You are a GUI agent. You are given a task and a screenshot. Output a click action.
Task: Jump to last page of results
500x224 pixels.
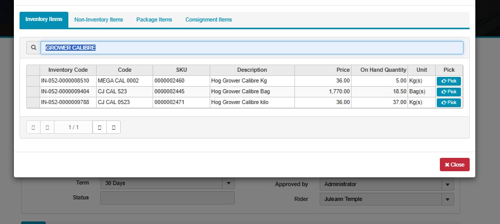pos(114,127)
